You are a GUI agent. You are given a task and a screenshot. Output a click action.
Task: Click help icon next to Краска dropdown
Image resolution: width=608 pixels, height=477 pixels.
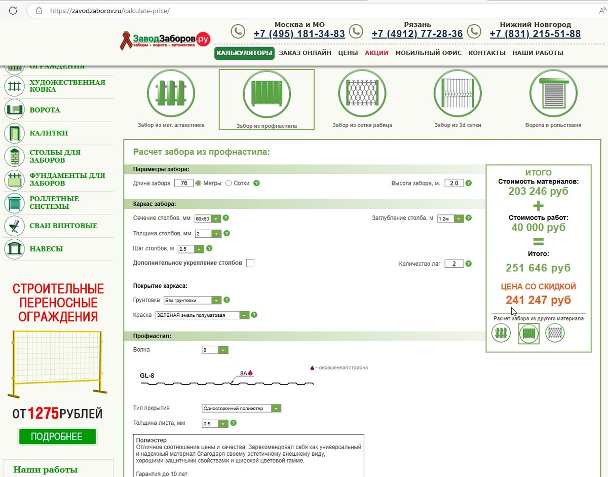click(x=254, y=315)
